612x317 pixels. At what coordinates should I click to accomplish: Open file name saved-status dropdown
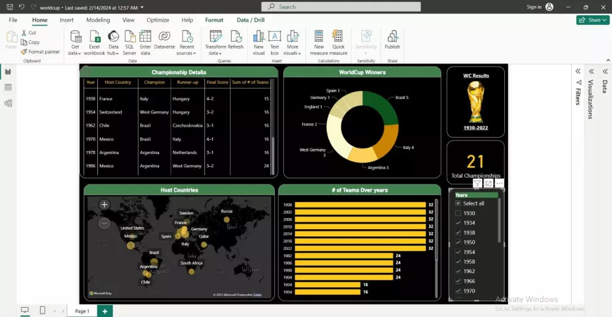point(142,7)
